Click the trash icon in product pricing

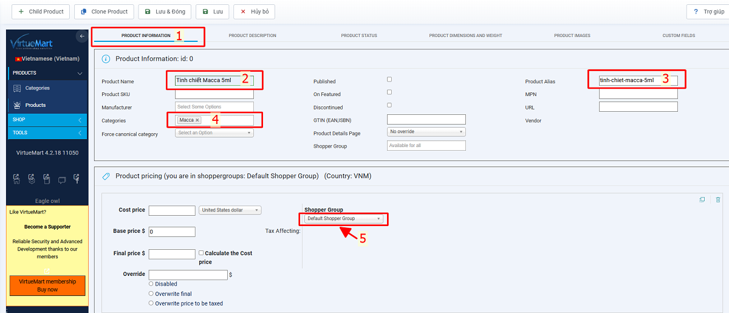point(717,199)
